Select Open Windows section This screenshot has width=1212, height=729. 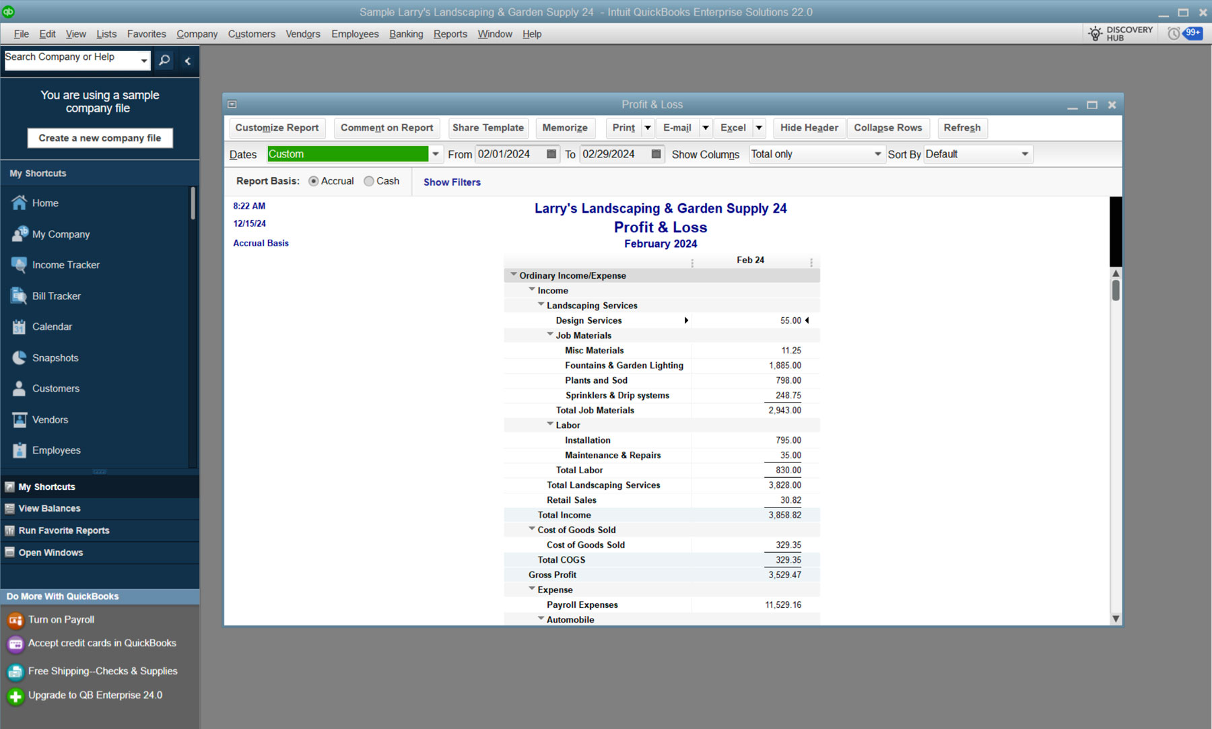tap(100, 553)
